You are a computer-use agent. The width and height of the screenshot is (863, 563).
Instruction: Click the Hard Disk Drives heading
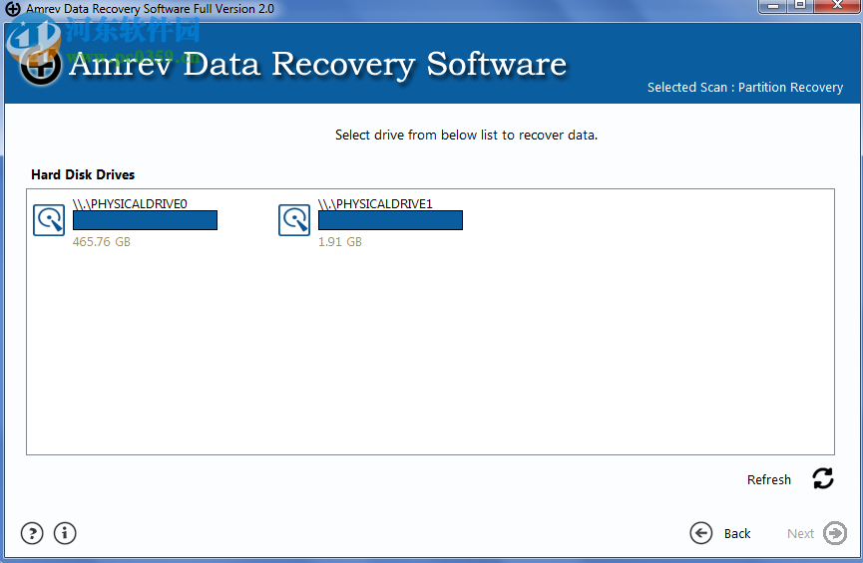click(x=83, y=174)
